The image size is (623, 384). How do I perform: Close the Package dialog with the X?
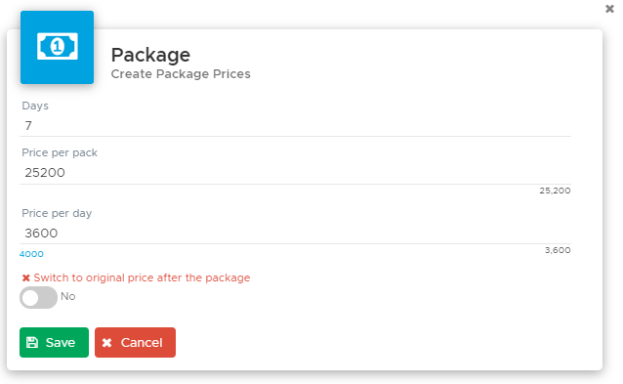point(609,9)
